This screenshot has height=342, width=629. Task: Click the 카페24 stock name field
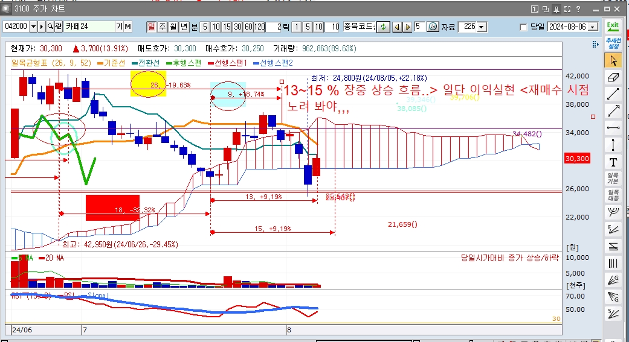pyautogui.click(x=89, y=27)
